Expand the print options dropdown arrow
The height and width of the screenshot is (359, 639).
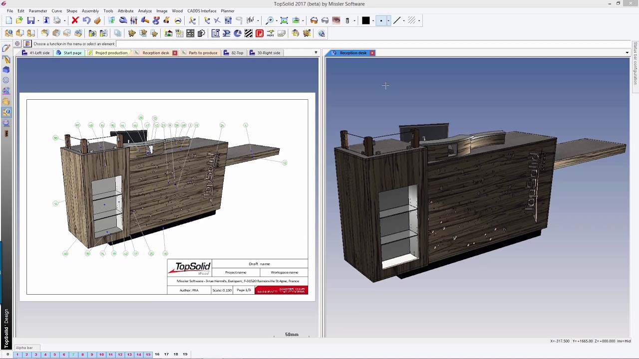click(x=64, y=20)
